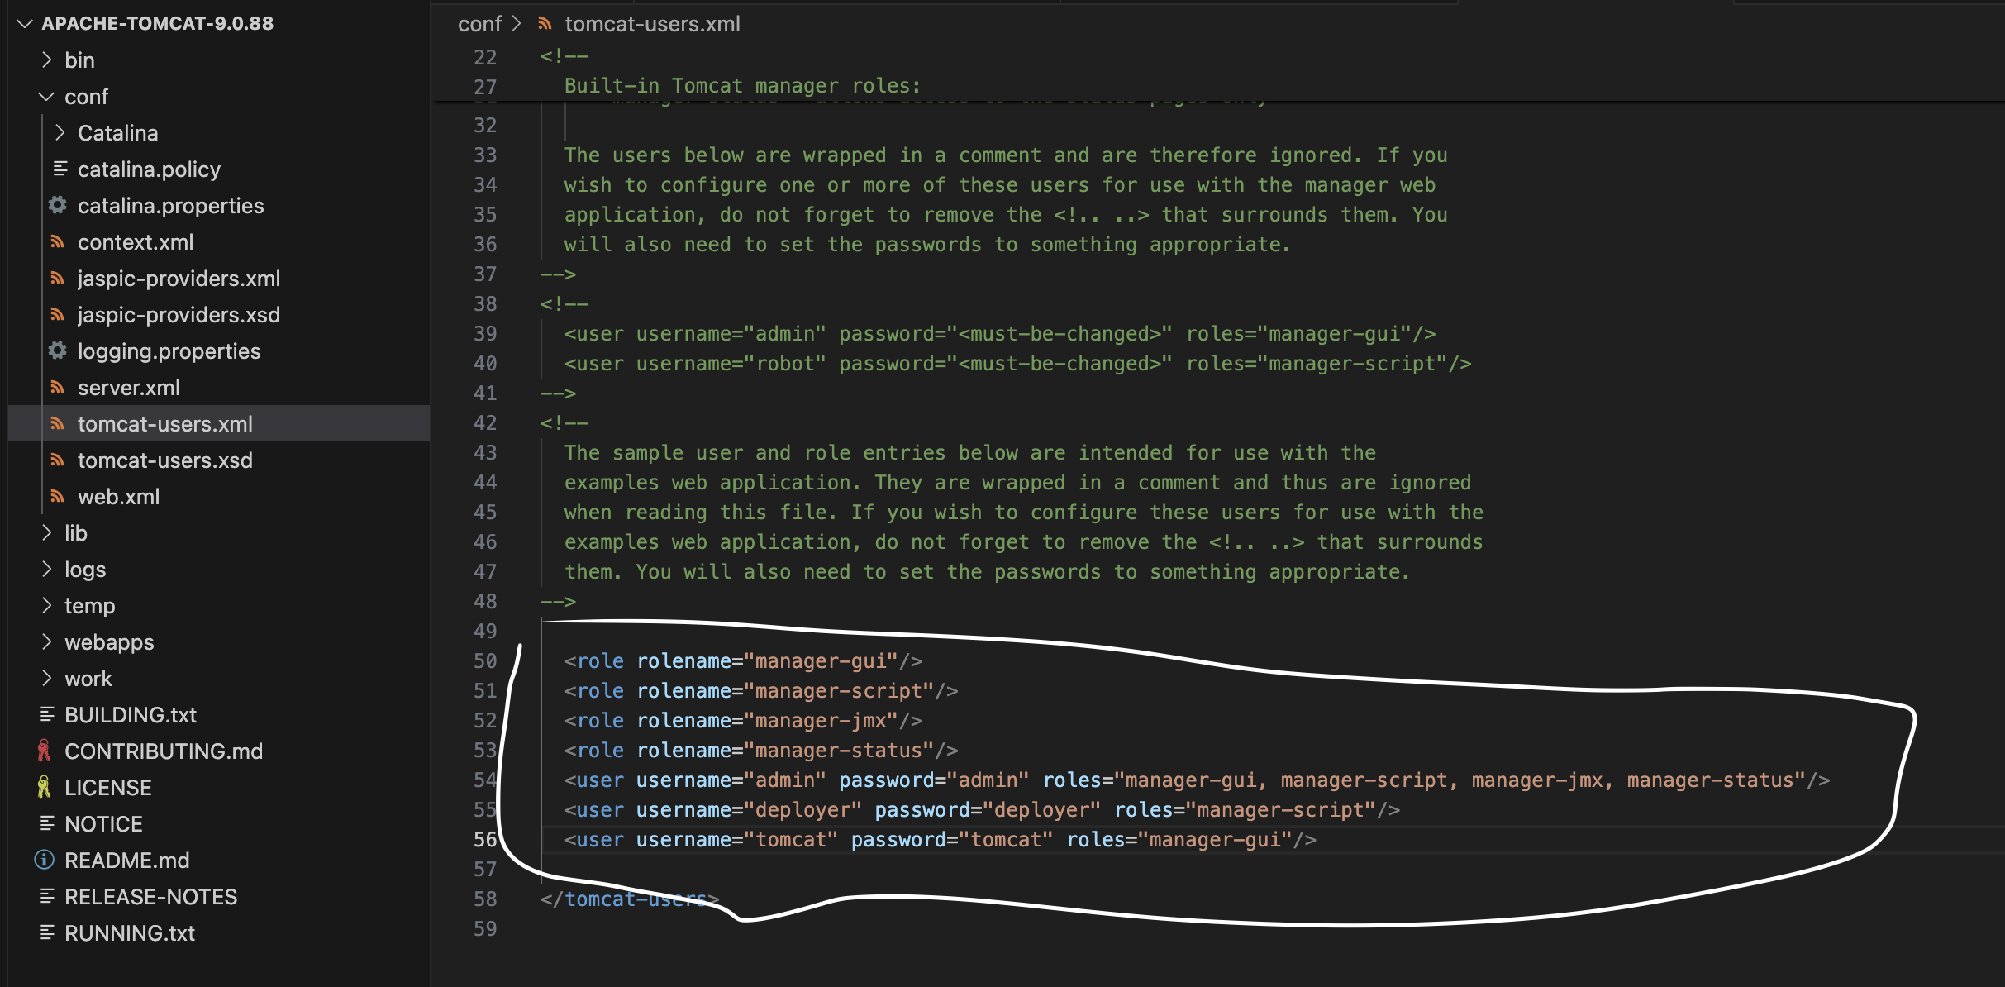The width and height of the screenshot is (2005, 987).
Task: Click line number 39 in the gutter
Action: pyautogui.click(x=485, y=333)
